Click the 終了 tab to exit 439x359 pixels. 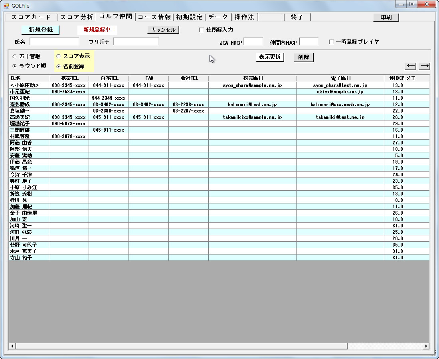pyautogui.click(x=297, y=17)
